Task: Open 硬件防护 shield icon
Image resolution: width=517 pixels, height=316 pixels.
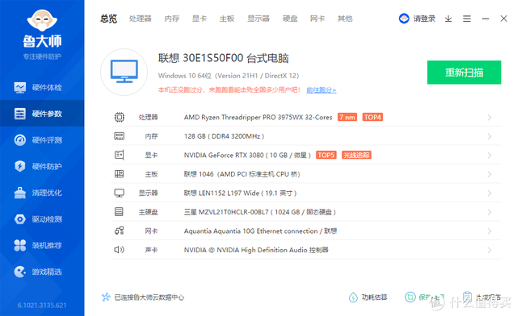Action: click(20, 166)
